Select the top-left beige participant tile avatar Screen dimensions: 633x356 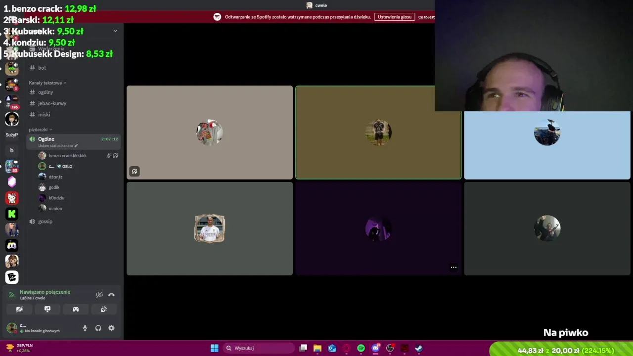(210, 132)
